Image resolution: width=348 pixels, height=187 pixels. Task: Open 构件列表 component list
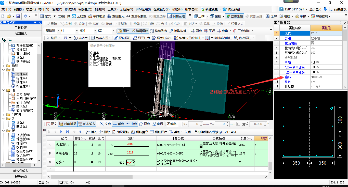coord(159,31)
